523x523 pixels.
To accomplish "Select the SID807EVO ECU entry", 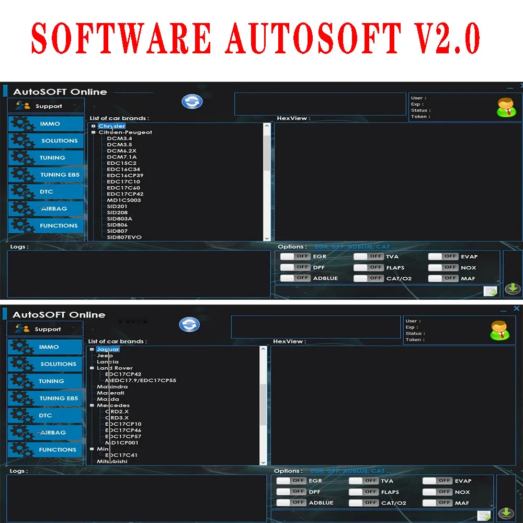I will point(124,237).
